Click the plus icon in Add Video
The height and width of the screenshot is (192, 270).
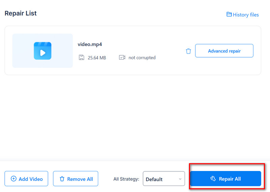[x=13, y=179]
